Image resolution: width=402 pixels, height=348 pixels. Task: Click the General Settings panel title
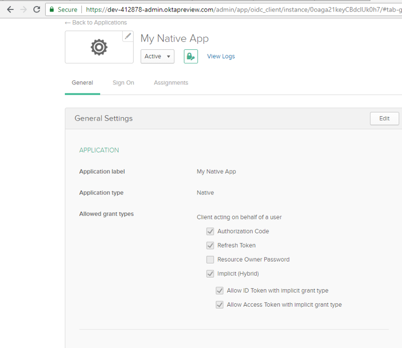[x=104, y=118]
